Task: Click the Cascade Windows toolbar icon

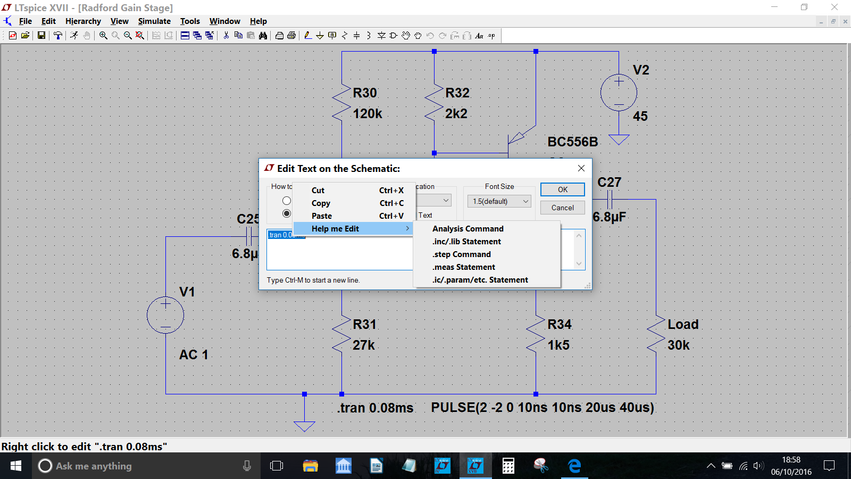Action: point(197,36)
